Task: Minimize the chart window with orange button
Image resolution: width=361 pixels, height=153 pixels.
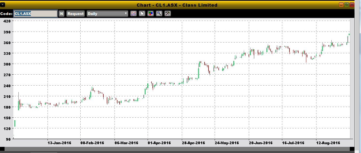Action: 341,5
